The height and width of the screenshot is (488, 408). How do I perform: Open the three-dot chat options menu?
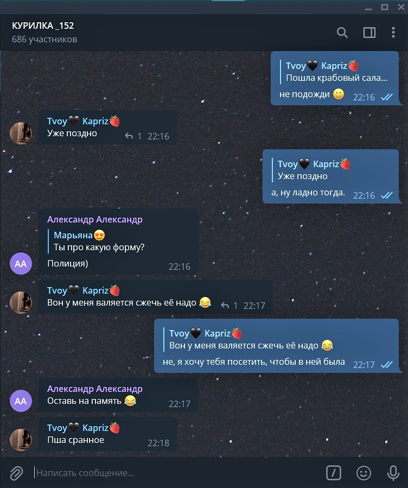tap(393, 33)
